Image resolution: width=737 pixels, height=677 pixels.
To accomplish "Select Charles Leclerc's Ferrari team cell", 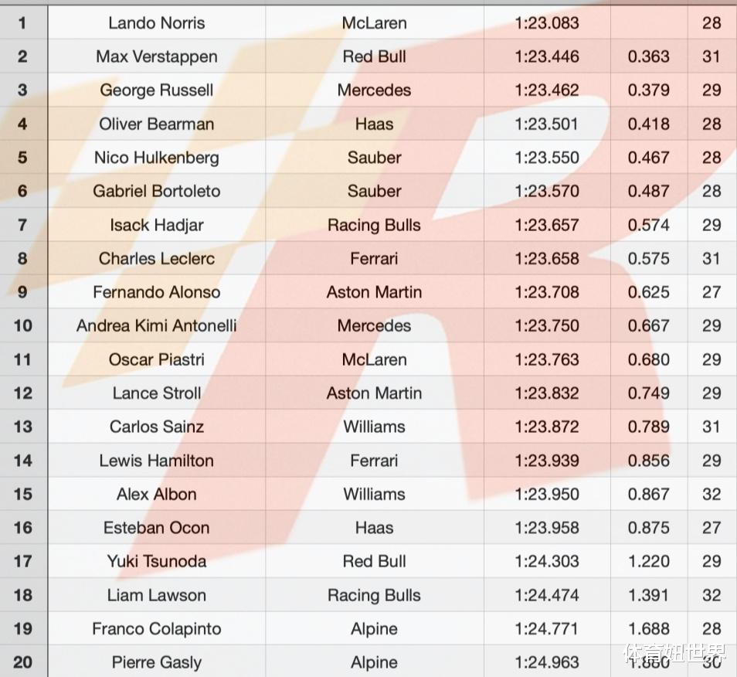I will (375, 259).
